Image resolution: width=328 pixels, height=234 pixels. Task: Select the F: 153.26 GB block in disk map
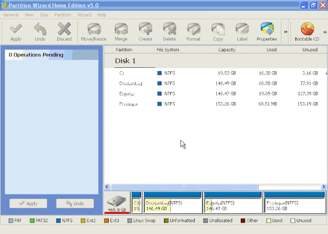pos(295,203)
